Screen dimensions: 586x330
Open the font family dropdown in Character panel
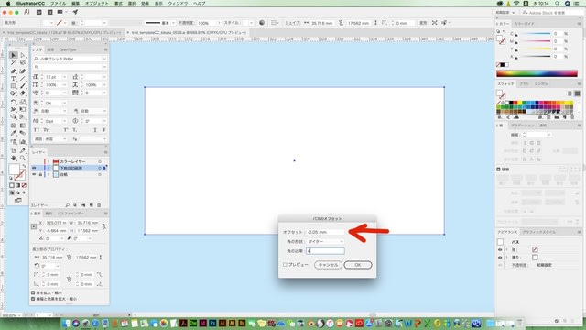pos(70,59)
